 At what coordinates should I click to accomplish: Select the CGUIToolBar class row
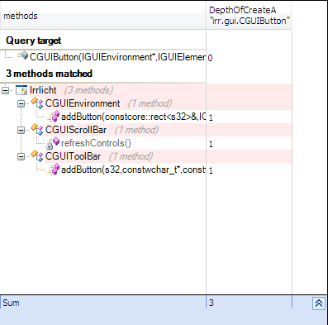click(168, 156)
